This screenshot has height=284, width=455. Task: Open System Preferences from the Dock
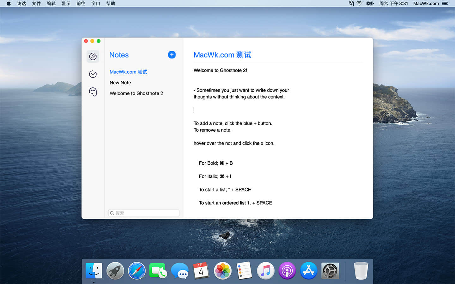tap(330, 270)
